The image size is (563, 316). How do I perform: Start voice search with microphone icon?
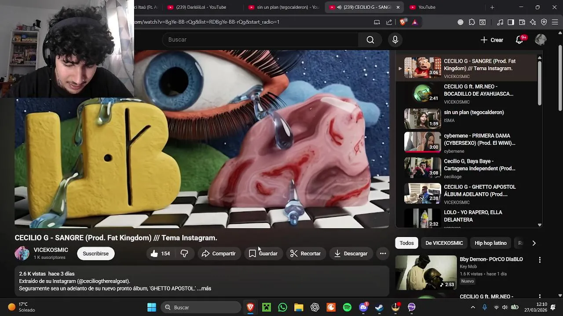pos(395,40)
